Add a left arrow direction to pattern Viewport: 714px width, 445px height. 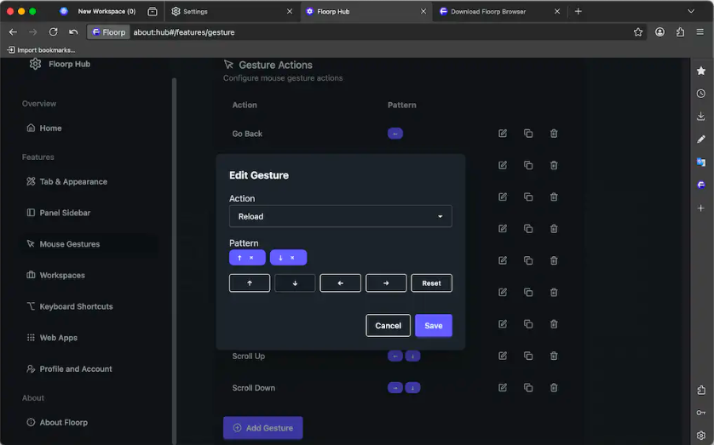coord(340,283)
